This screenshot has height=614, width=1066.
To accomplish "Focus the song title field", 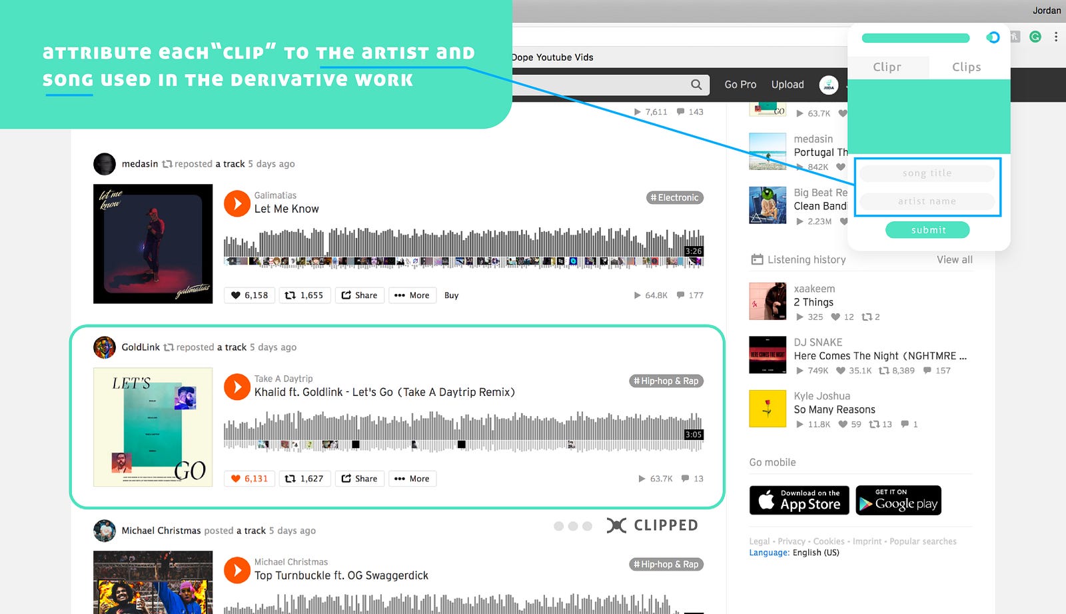I will (927, 173).
